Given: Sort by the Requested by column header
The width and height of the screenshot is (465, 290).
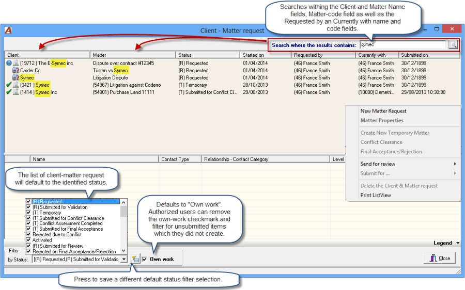Looking at the screenshot, I should pyautogui.click(x=323, y=55).
